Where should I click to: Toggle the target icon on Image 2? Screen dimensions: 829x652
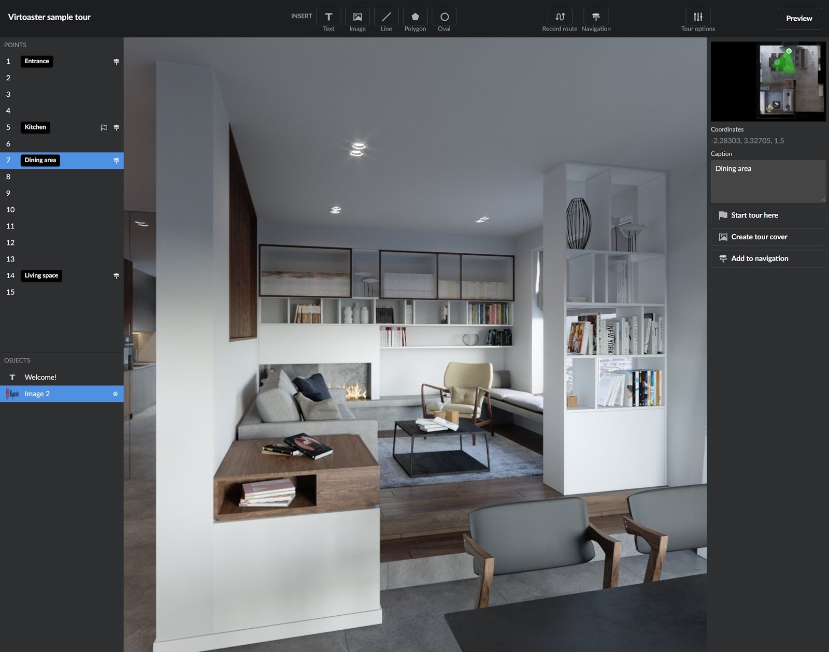115,394
